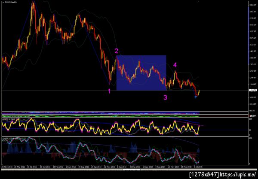258x179 pixels.
Task: Select the current price tag on the price axis
Action: point(252,90)
